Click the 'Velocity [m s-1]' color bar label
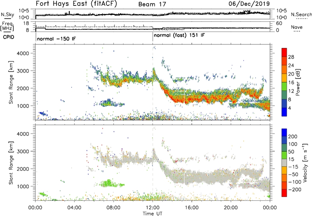The image size is (312, 216). pyautogui.click(x=305, y=163)
